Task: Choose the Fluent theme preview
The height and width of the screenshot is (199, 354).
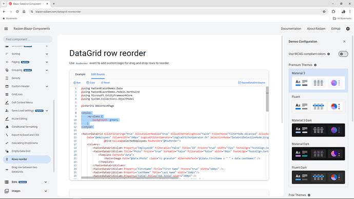Action: coord(318,106)
